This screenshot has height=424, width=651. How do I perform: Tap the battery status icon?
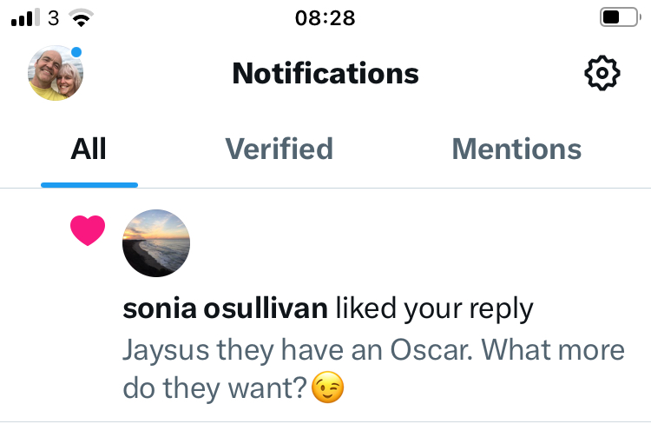tap(618, 17)
